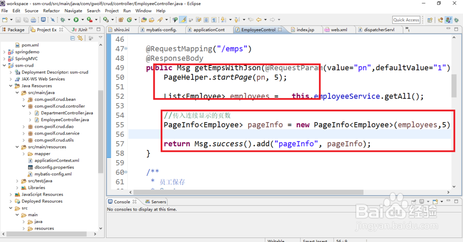Select dbconfig.properties in tree
The height and width of the screenshot is (242, 463).
54,168
